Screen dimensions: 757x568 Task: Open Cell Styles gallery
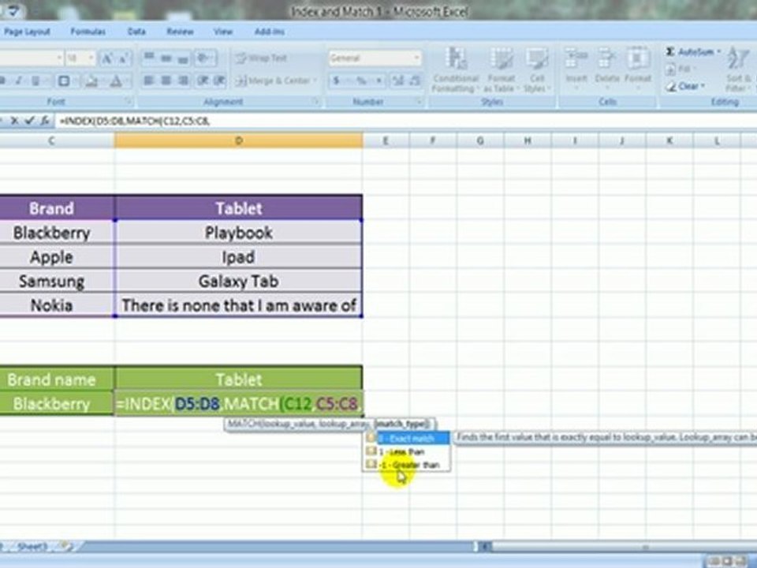(536, 70)
